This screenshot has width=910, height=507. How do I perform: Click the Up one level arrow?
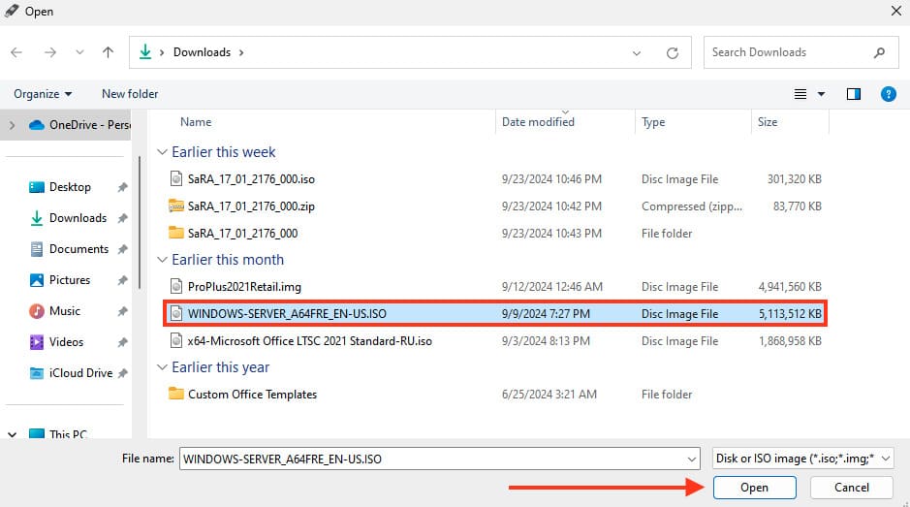(108, 52)
